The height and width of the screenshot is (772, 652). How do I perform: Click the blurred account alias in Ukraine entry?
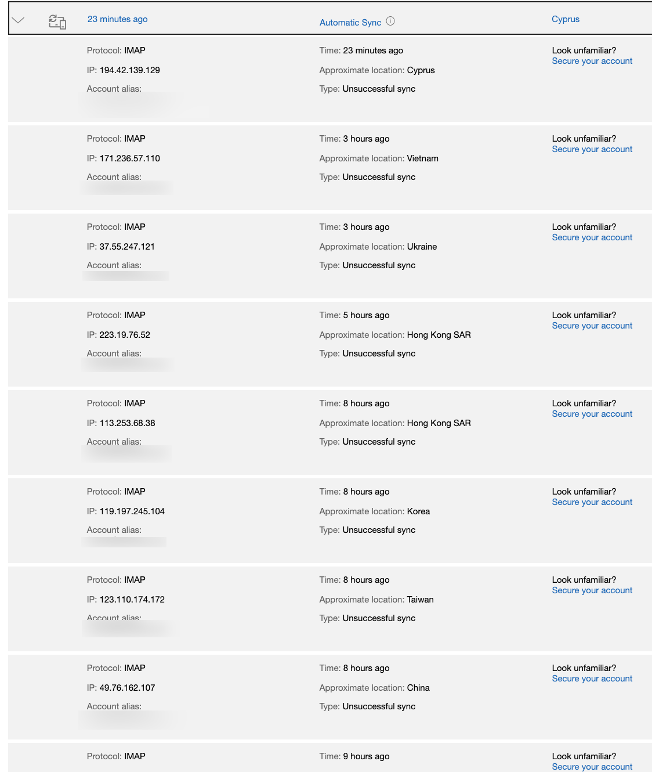(126, 276)
